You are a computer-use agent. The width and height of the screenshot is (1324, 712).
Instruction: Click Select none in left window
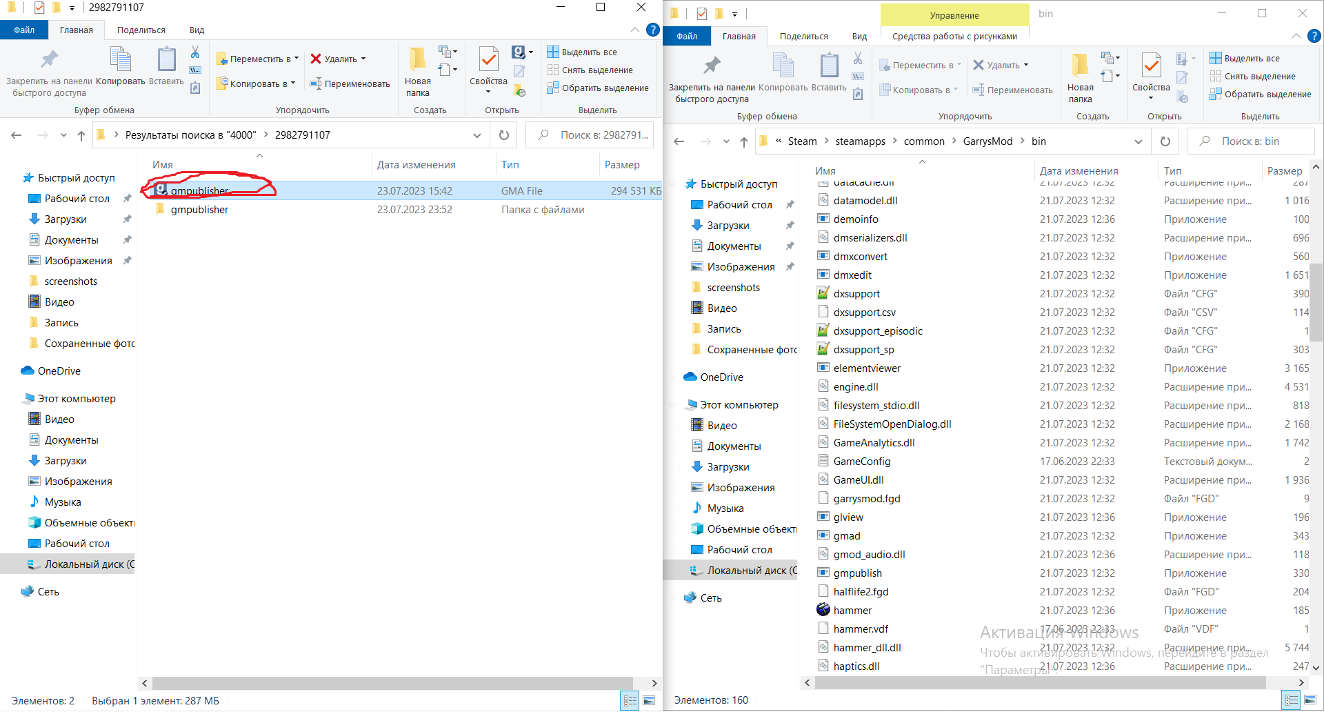(x=590, y=70)
